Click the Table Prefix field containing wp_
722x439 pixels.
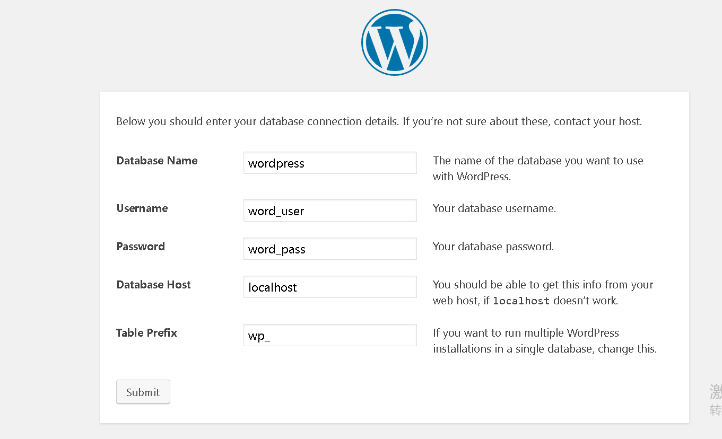click(x=330, y=335)
